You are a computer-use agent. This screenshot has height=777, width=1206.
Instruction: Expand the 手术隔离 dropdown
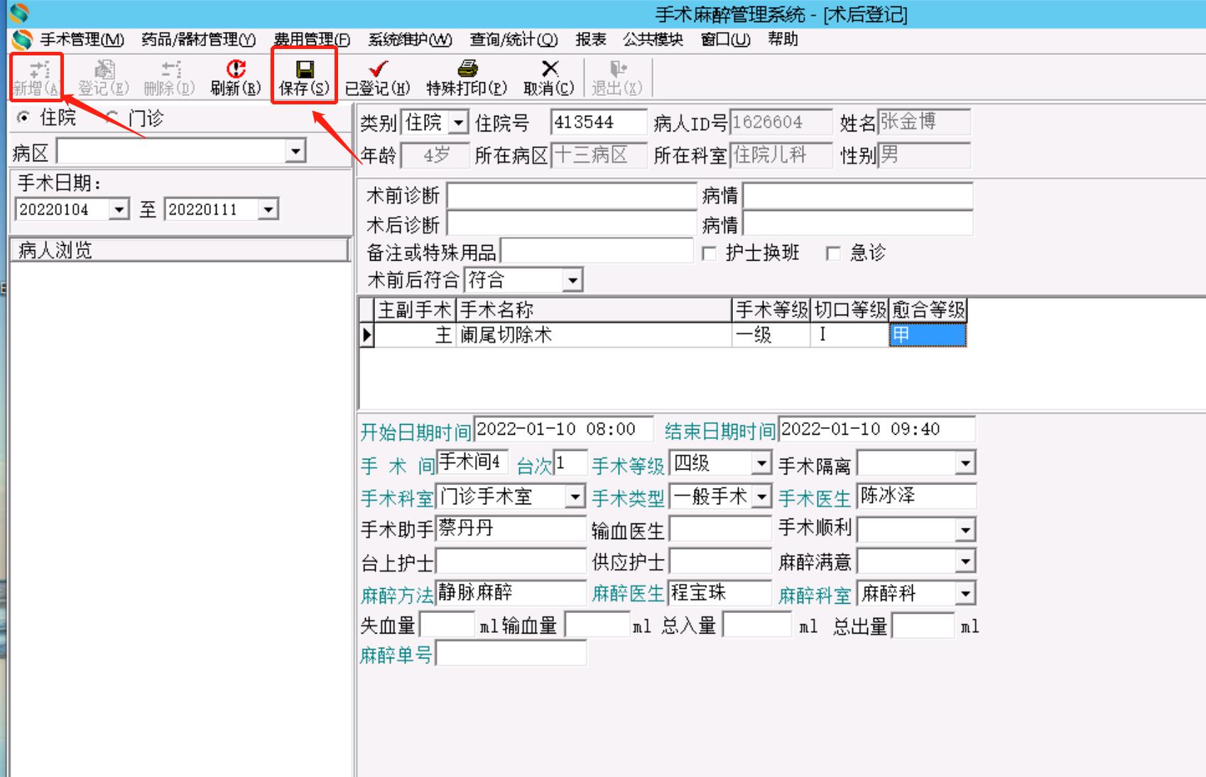click(965, 464)
